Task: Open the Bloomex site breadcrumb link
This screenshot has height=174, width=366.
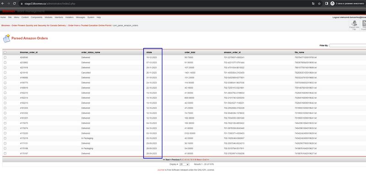Action: click(x=56, y=26)
